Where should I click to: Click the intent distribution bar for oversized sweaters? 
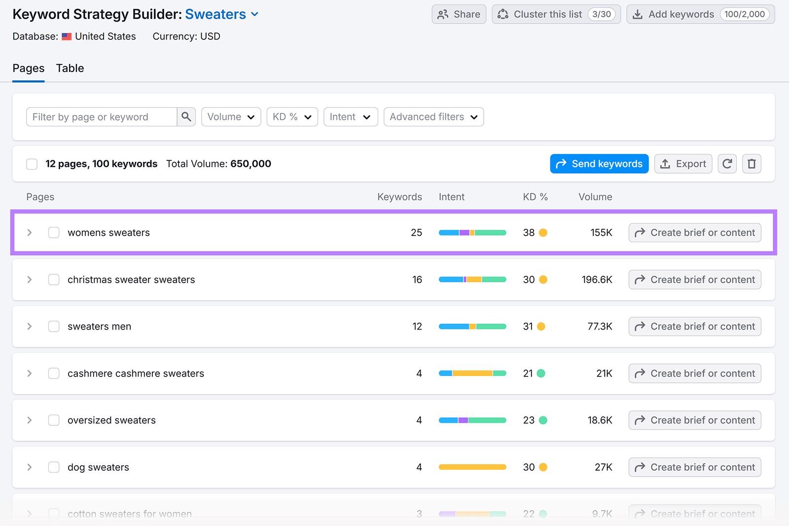pyautogui.click(x=472, y=420)
